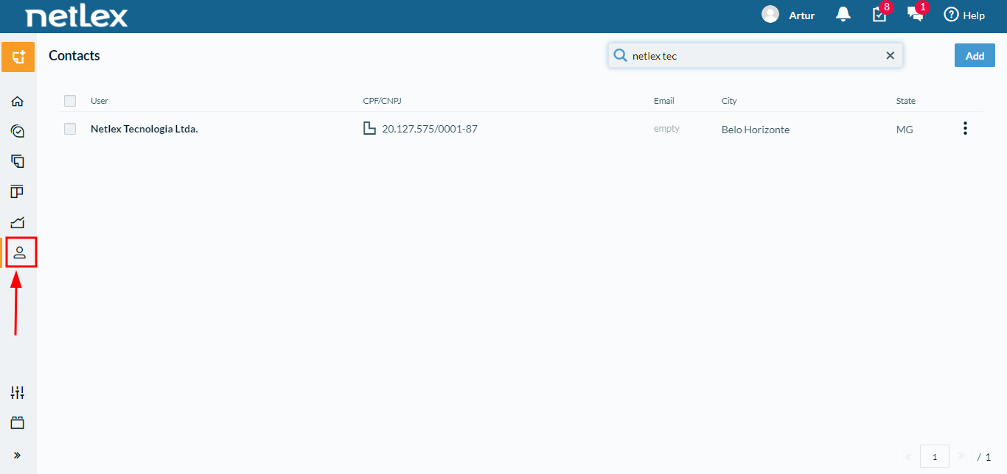Open the tasks icon with badge 8

pos(880,14)
